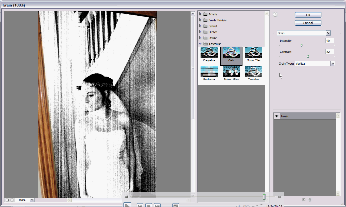Select the Craquelure filter thumbnail
The width and height of the screenshot is (346, 207).
209,53
